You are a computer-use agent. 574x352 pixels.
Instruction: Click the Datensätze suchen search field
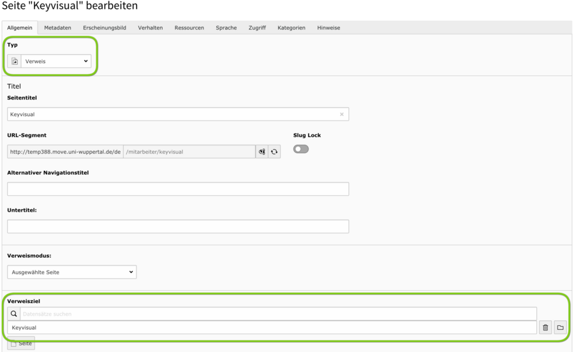point(278,314)
